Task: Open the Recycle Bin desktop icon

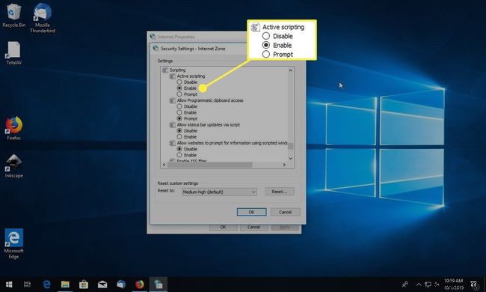Action: tap(13, 16)
